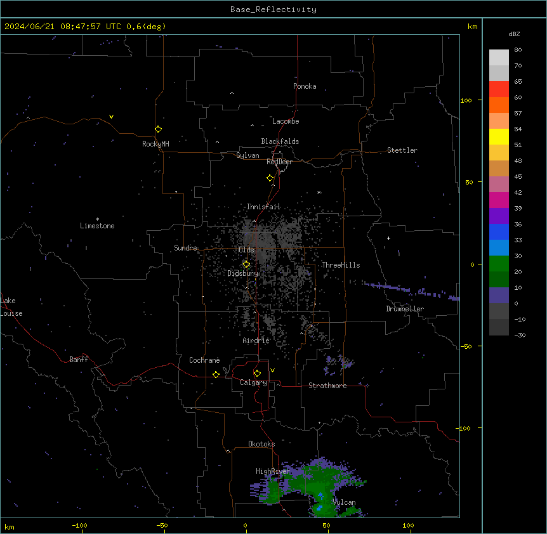Select the magenta 42-39 dBZ legend swatch
Screen dimensions: 547x534
(499, 200)
